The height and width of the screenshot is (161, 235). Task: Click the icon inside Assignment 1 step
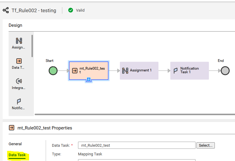125,71
